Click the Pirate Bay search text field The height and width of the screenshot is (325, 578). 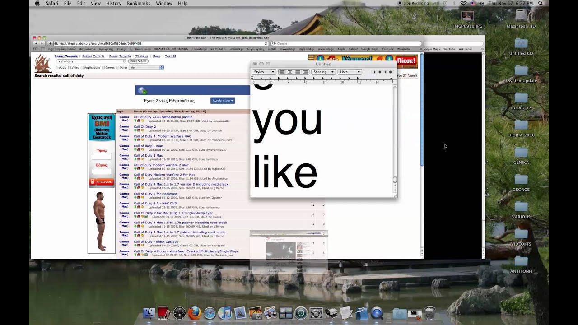(x=90, y=61)
